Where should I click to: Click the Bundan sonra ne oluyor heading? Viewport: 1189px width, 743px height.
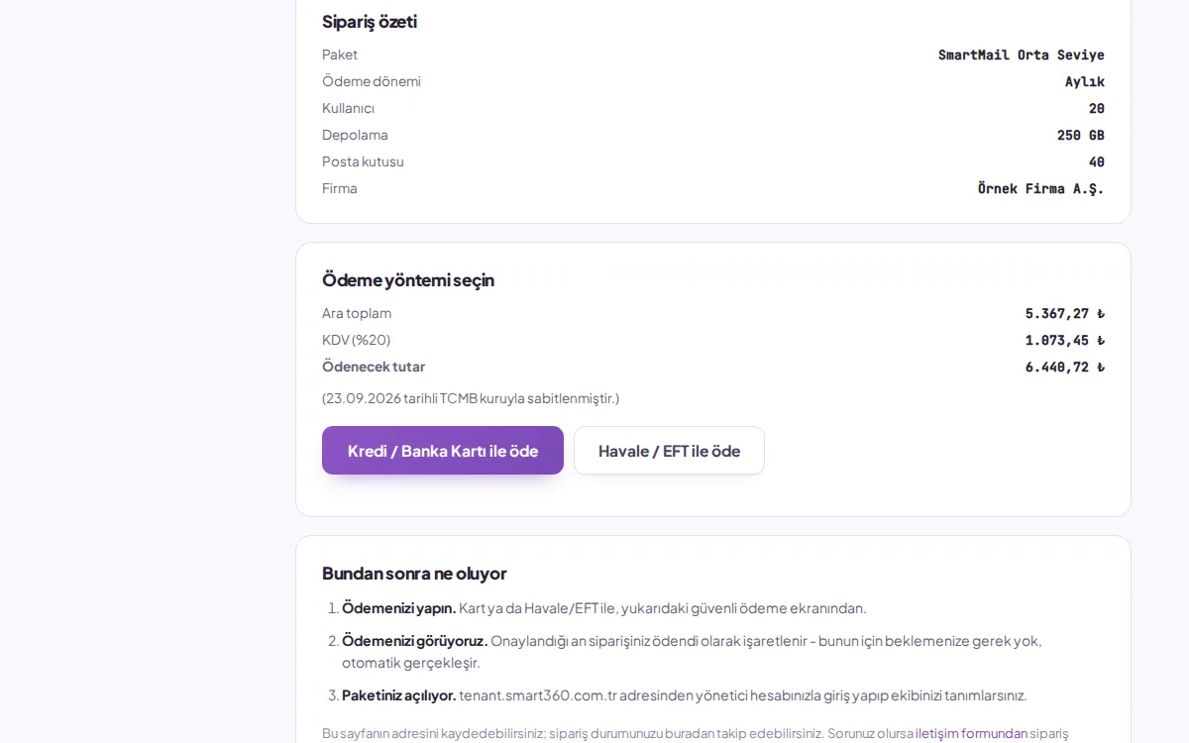pyautogui.click(x=414, y=574)
